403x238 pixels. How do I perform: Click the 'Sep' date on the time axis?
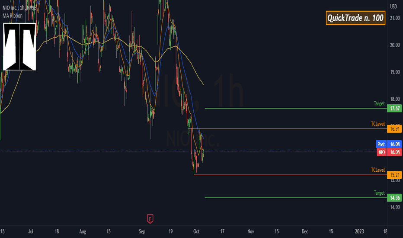tap(142, 232)
